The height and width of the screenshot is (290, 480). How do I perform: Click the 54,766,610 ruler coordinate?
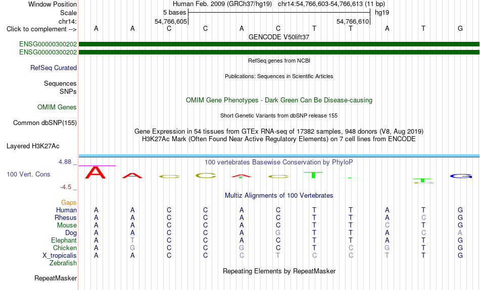(353, 21)
